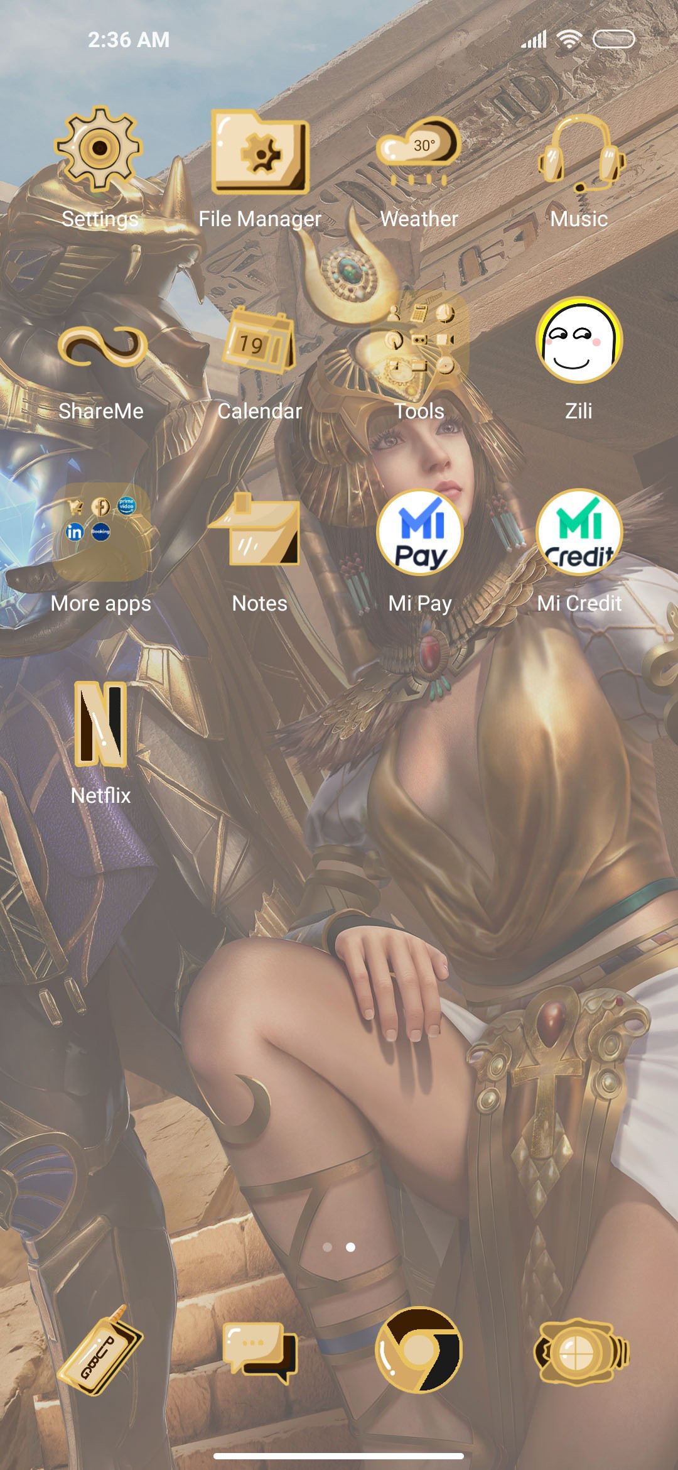678x1470 pixels.
Task: Tap the "More apps" label text
Action: 101,604
